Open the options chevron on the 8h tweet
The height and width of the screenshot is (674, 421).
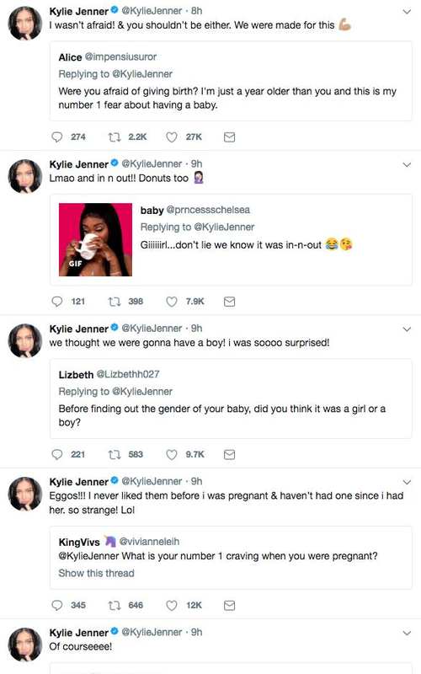pos(407,12)
